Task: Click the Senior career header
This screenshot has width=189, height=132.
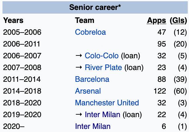Action: click(x=95, y=7)
